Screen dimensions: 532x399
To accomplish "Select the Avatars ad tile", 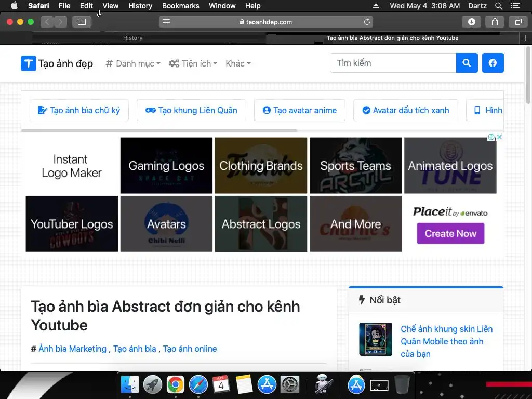I will pyautogui.click(x=166, y=224).
